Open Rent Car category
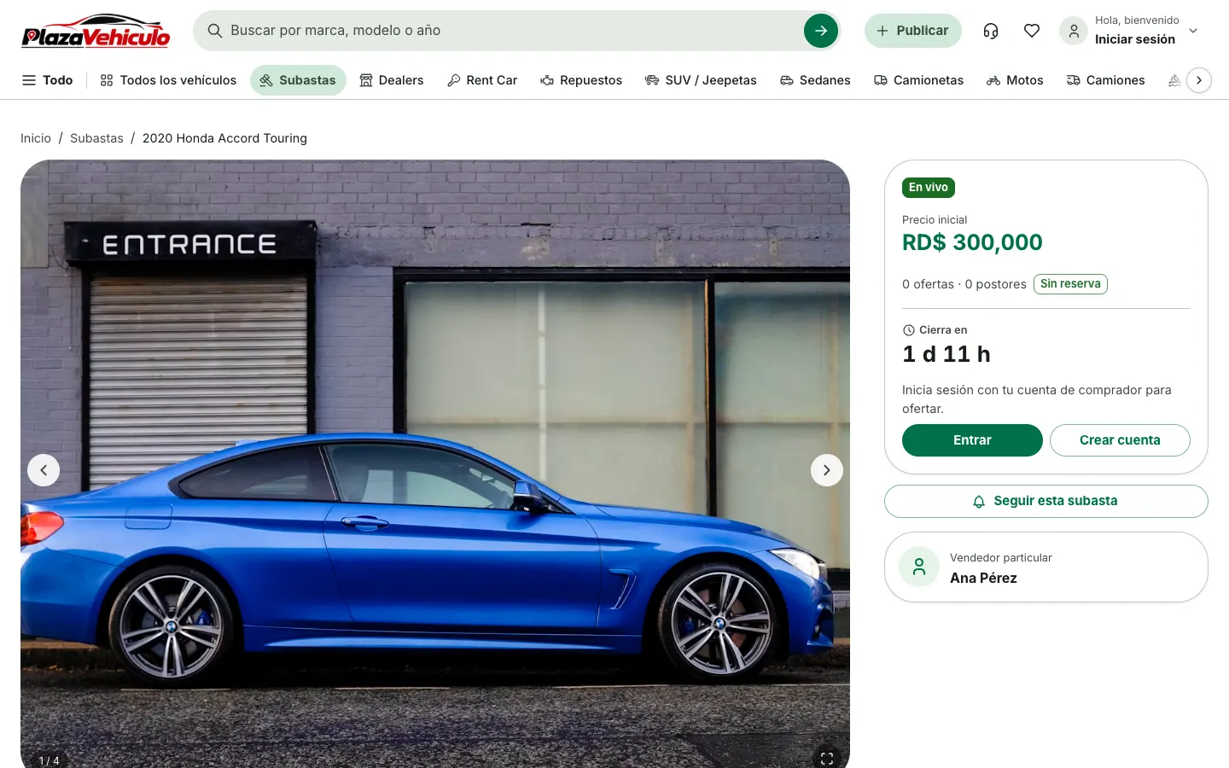This screenshot has width=1229, height=768. [x=482, y=80]
